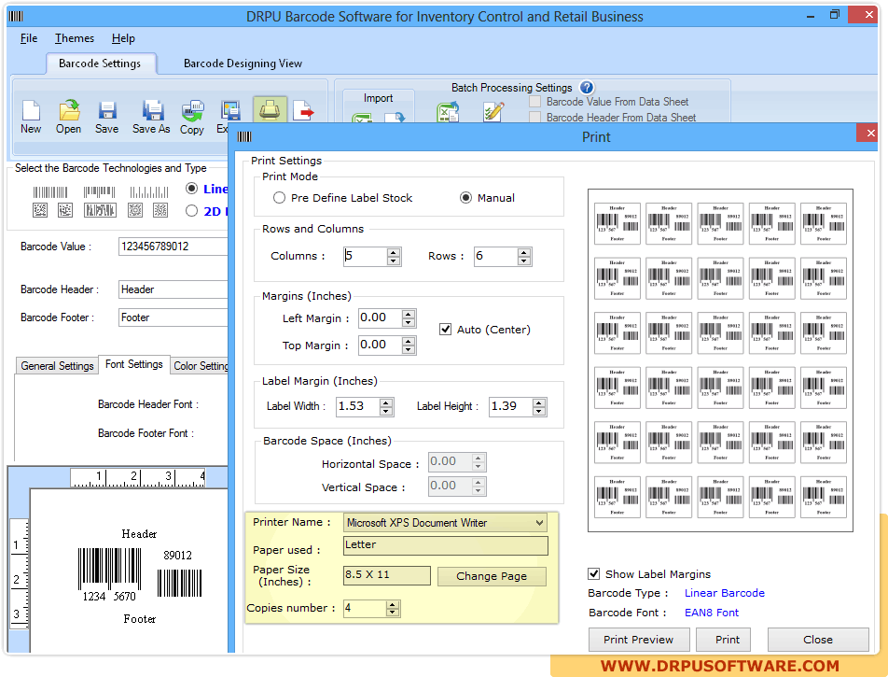Click the EAN8 Font link
Viewport: 888px width, 677px height.
(712, 613)
